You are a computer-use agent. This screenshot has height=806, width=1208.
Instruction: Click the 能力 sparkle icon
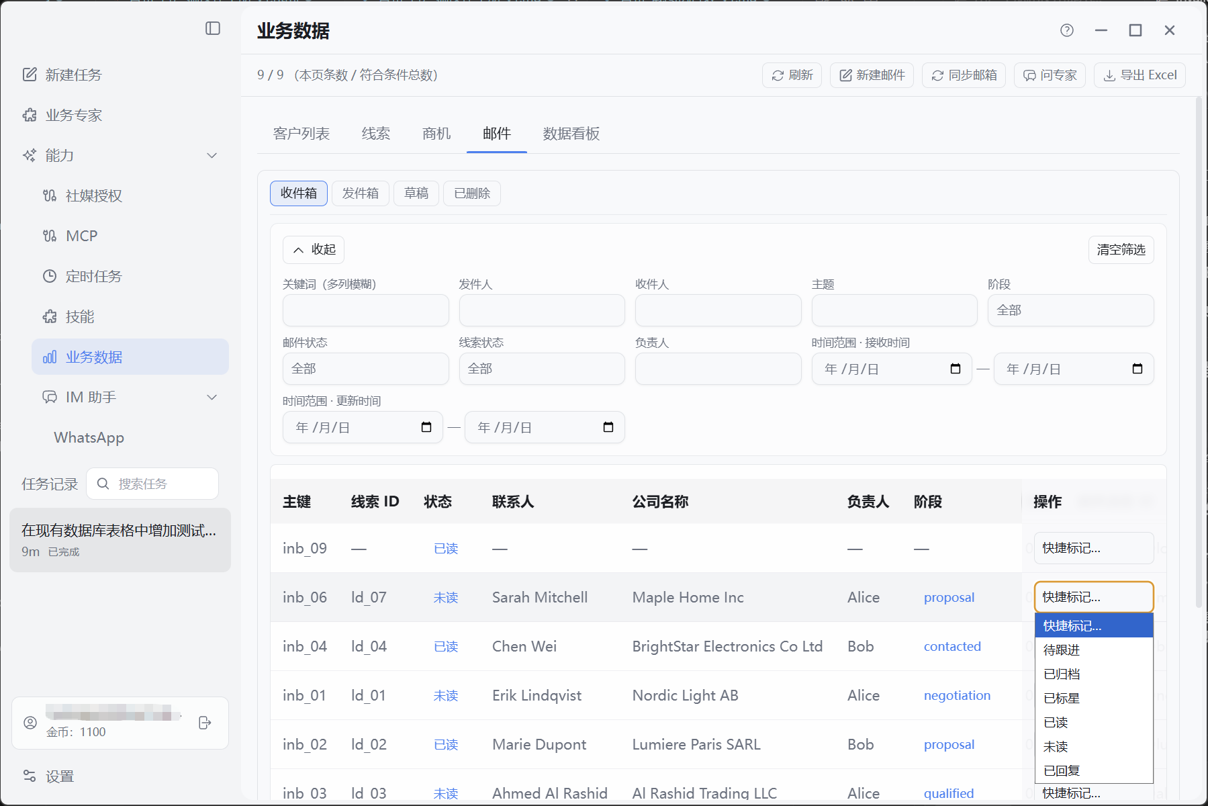(x=30, y=155)
